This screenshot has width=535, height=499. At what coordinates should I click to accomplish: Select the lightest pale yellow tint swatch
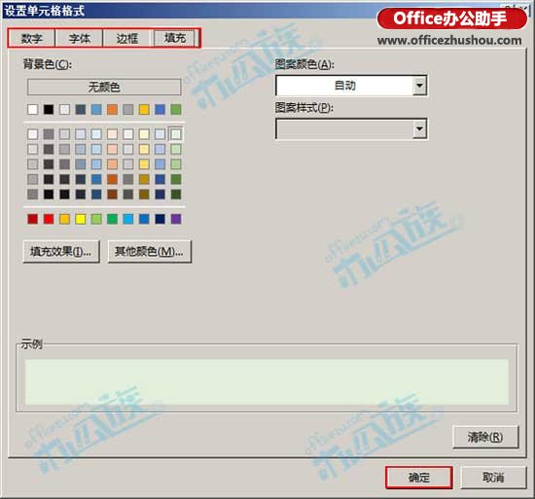144,134
